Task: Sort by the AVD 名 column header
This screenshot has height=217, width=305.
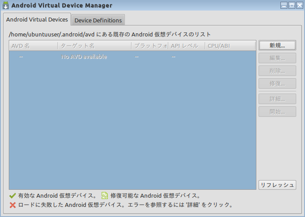Action: (33, 46)
